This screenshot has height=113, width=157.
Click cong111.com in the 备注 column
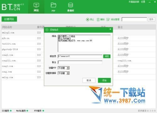click(x=124, y=61)
